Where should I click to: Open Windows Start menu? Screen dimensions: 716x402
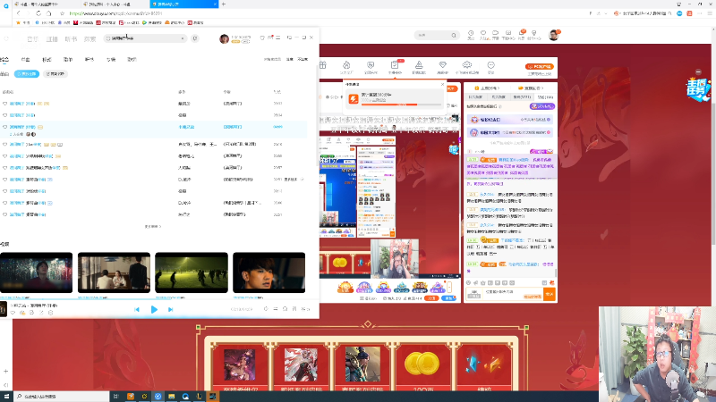pos(6,397)
